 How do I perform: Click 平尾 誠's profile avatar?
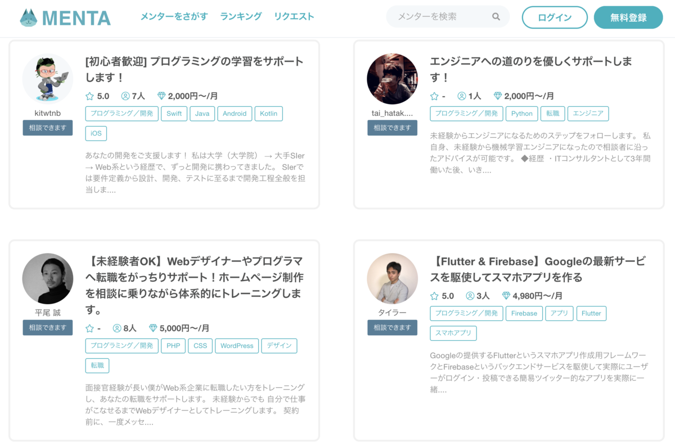point(48,278)
